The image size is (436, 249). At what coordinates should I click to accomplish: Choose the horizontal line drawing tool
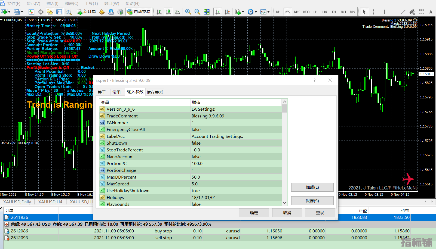(394, 12)
